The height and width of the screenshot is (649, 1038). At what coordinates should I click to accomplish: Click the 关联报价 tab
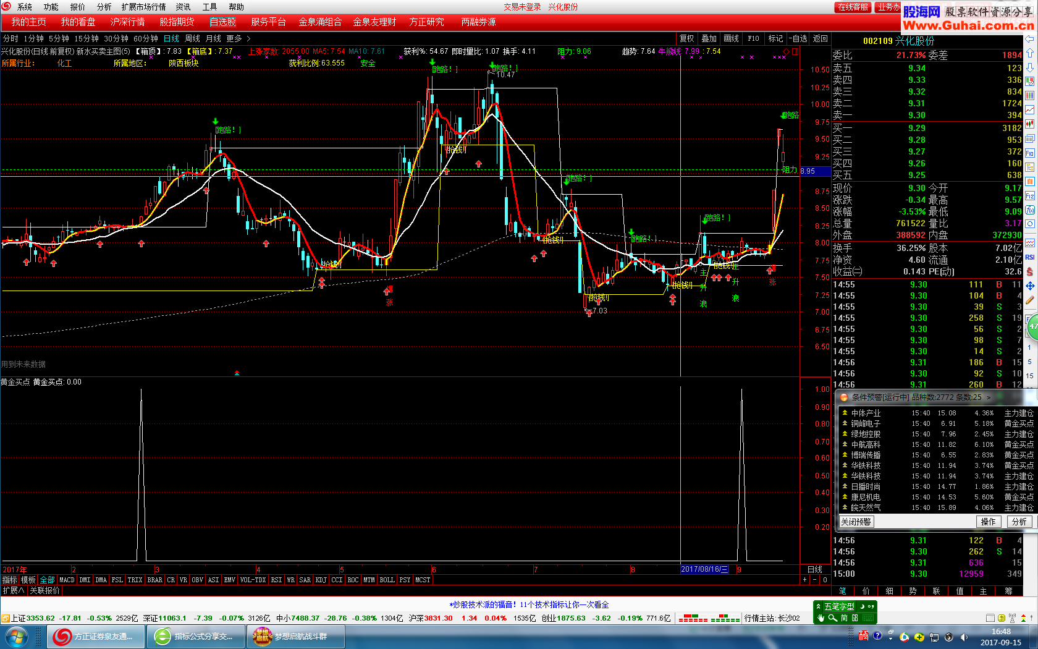(x=44, y=590)
